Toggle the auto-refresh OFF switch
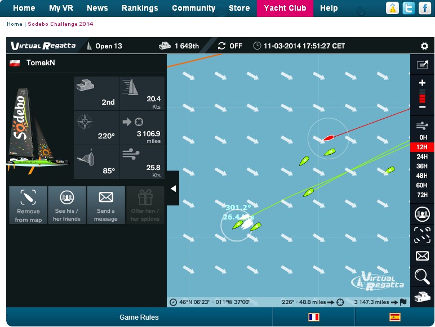Image resolution: width=435 pixels, height=327 pixels. tap(230, 46)
